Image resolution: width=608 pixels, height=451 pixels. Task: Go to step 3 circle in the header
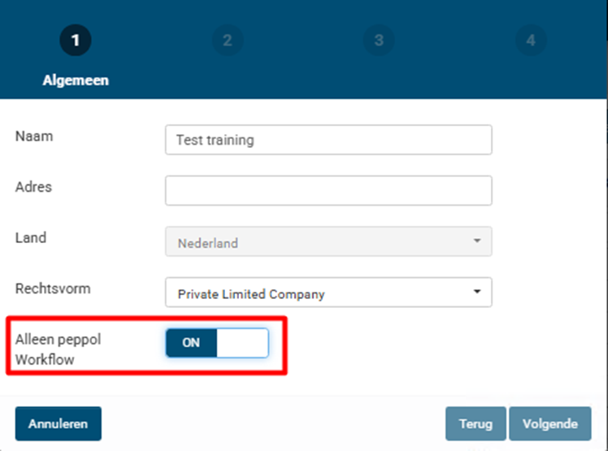point(379,40)
